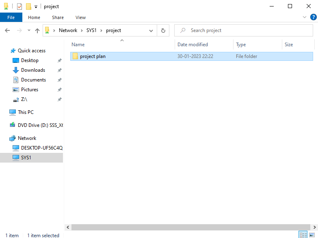Click the pin icon next to Downloads

click(x=59, y=70)
